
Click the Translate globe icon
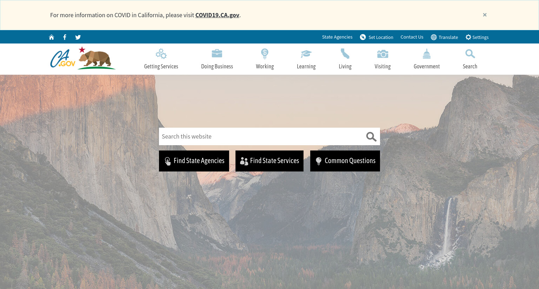434,37
